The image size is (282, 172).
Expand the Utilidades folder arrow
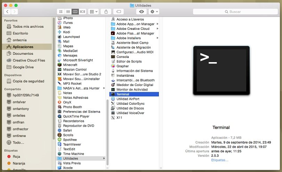(x=104, y=158)
